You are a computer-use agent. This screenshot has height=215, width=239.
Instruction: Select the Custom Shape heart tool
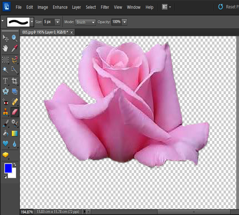(x=6, y=144)
